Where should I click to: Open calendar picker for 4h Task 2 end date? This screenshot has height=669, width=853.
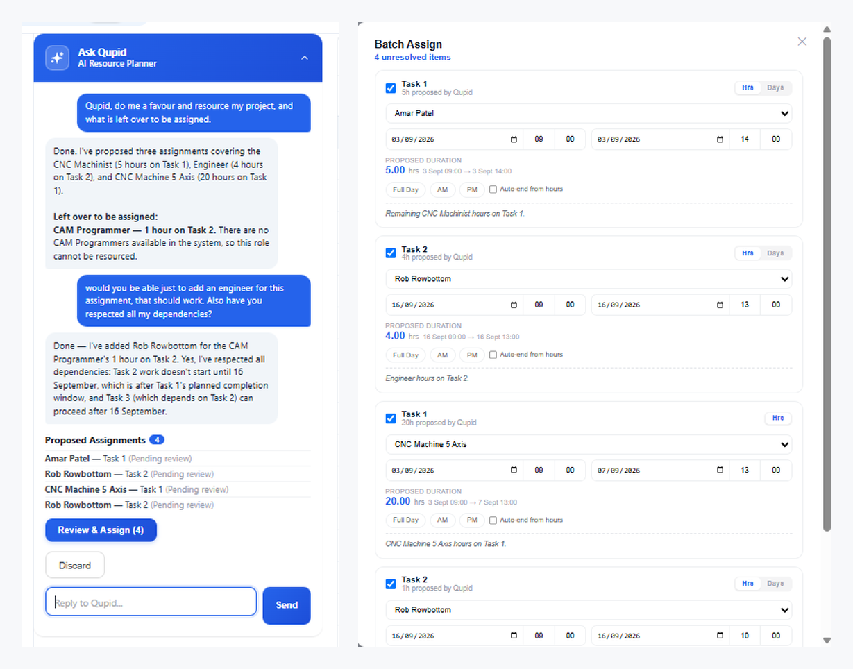pos(720,305)
